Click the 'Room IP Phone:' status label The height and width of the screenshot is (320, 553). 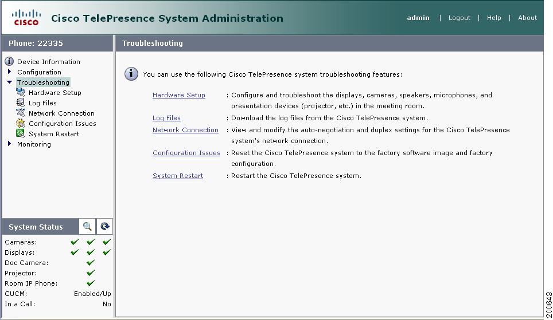pos(31,283)
